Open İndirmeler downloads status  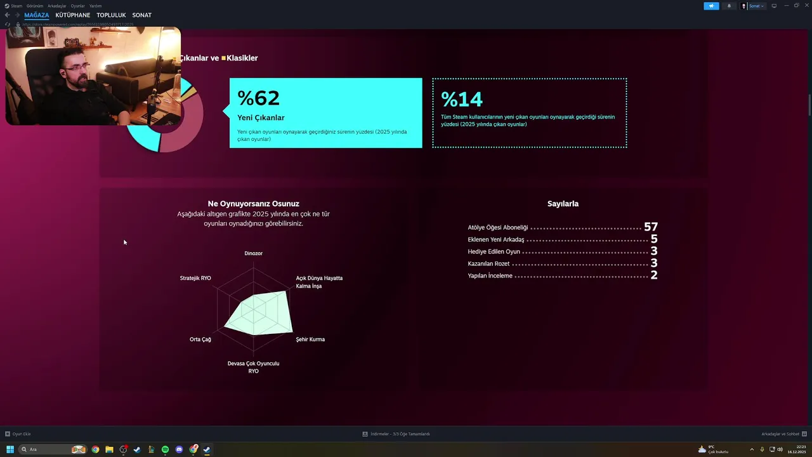pyautogui.click(x=396, y=434)
